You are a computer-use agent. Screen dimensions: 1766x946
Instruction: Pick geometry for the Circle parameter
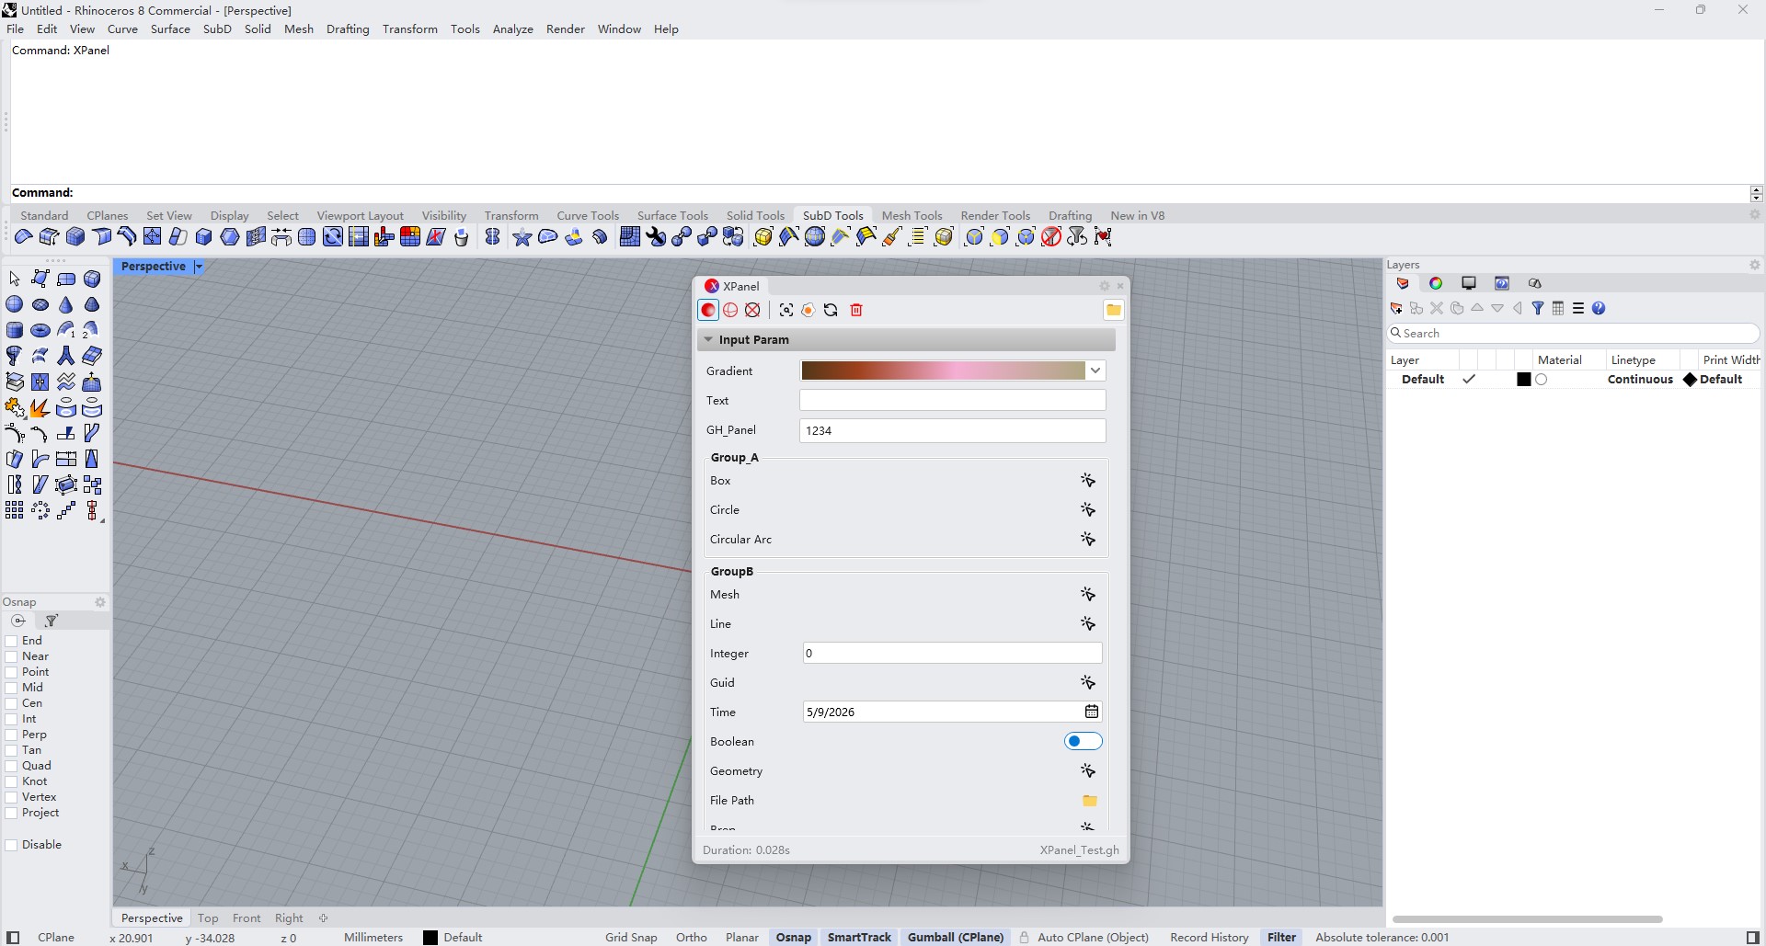1088,509
